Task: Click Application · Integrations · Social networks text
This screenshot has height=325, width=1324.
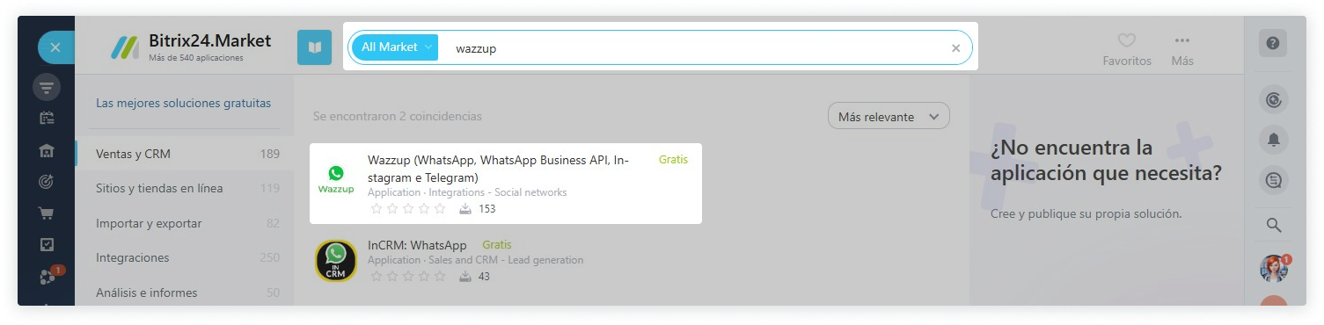Action: coord(467,192)
